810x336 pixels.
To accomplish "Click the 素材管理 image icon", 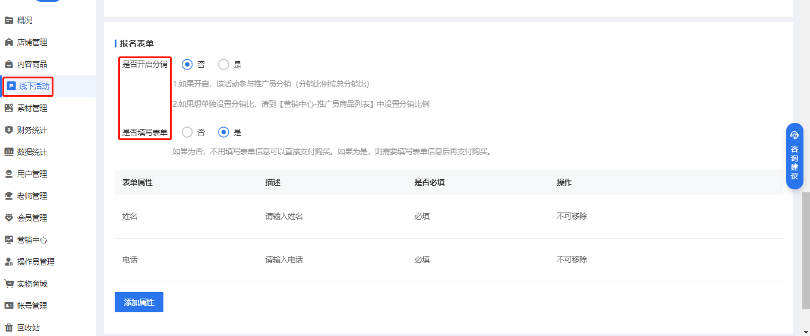I will pos(9,108).
